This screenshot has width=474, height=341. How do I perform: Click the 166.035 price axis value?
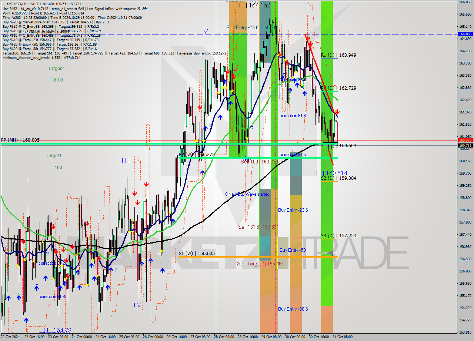465,2
